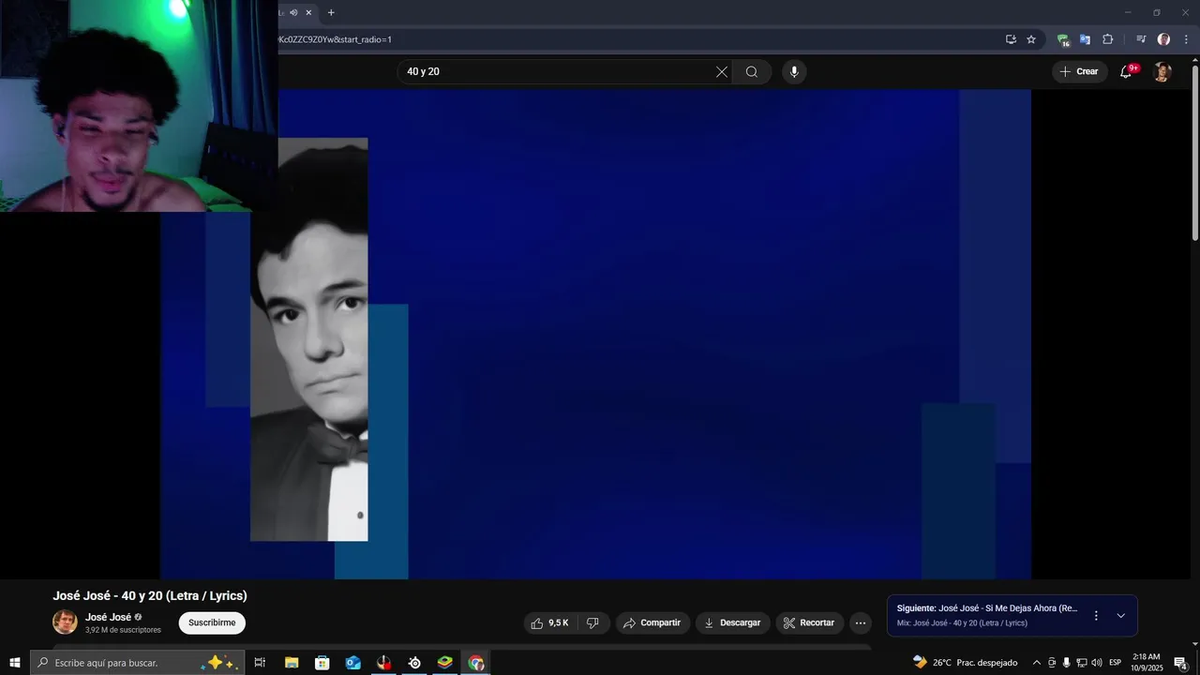The height and width of the screenshot is (675, 1200).
Task: Open more actions ellipsis beside Recortar
Action: pyautogui.click(x=861, y=622)
